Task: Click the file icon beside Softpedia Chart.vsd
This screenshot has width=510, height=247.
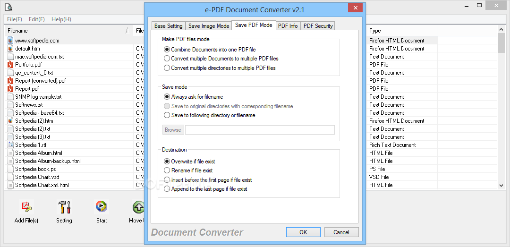Action: click(x=10, y=177)
